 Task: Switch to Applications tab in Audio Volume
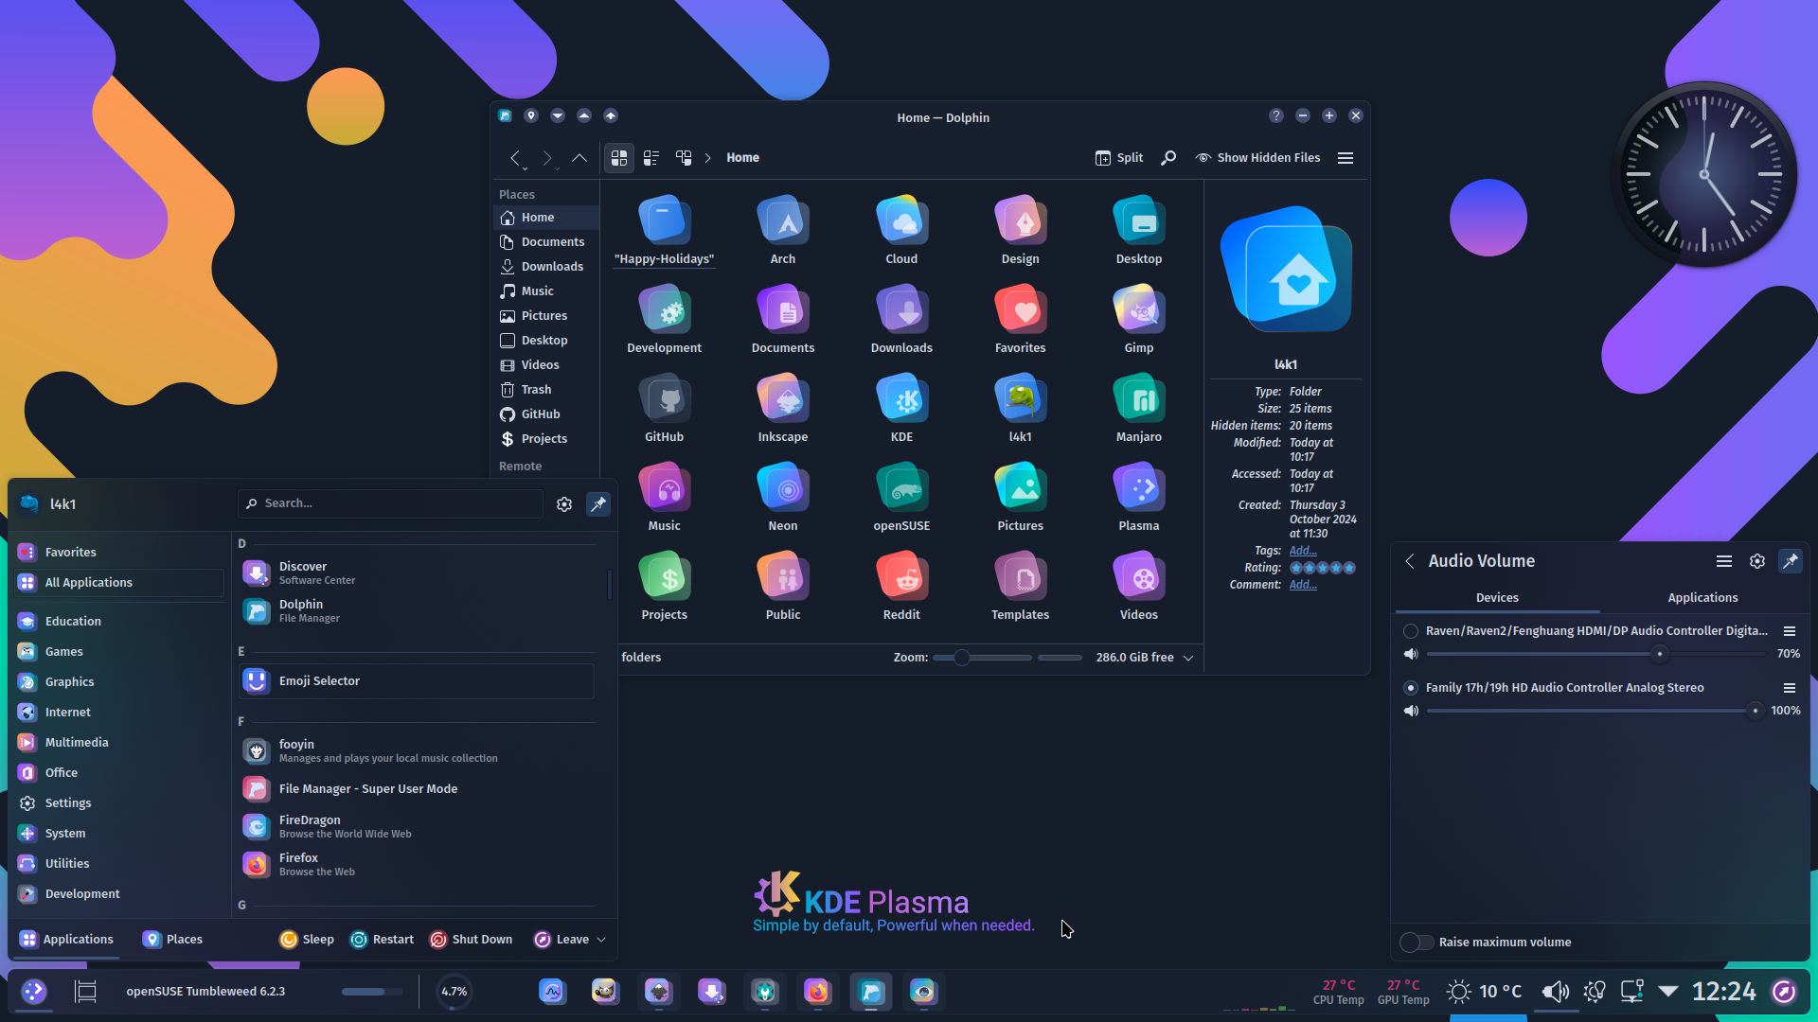(x=1702, y=598)
